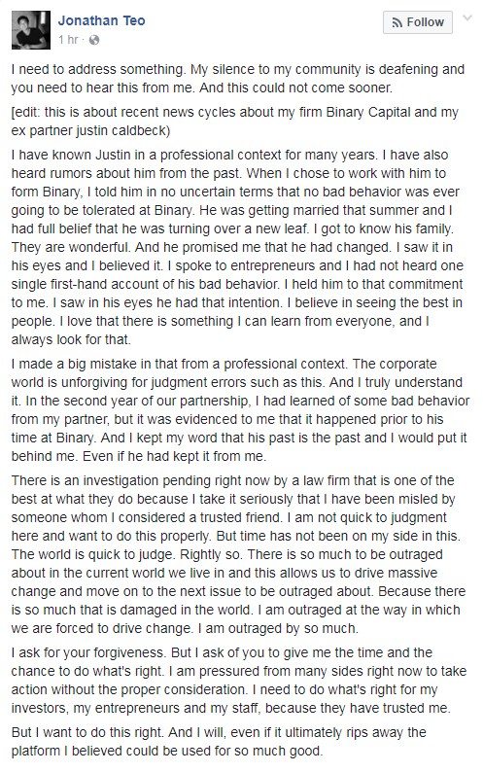Open Jonathan Teo's profile picture
Image resolution: width=483 pixels, height=772 pixels.
[30, 30]
